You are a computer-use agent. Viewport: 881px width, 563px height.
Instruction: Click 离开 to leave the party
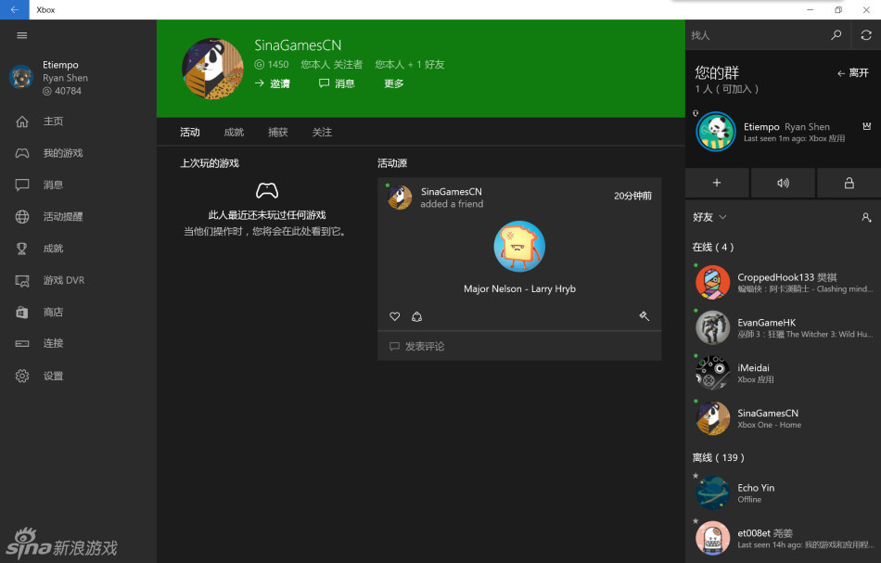pyautogui.click(x=853, y=72)
